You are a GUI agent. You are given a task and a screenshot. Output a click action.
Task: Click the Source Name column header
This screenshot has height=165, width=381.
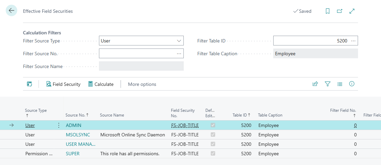(x=112, y=115)
